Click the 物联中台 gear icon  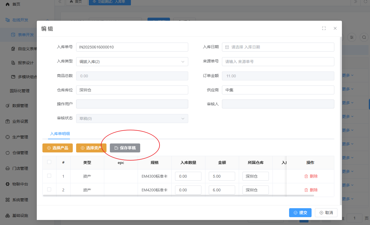tap(8, 184)
